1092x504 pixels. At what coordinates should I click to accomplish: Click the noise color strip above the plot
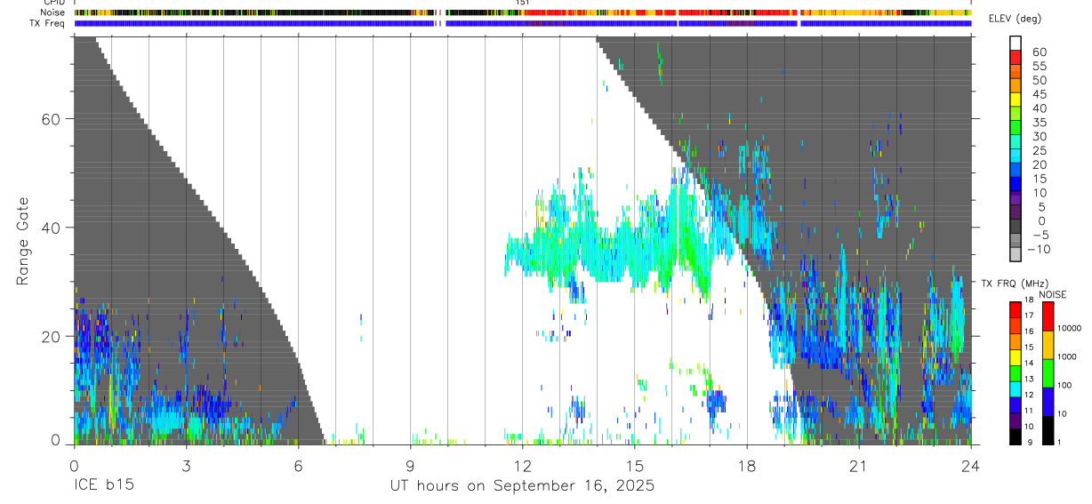(522, 12)
